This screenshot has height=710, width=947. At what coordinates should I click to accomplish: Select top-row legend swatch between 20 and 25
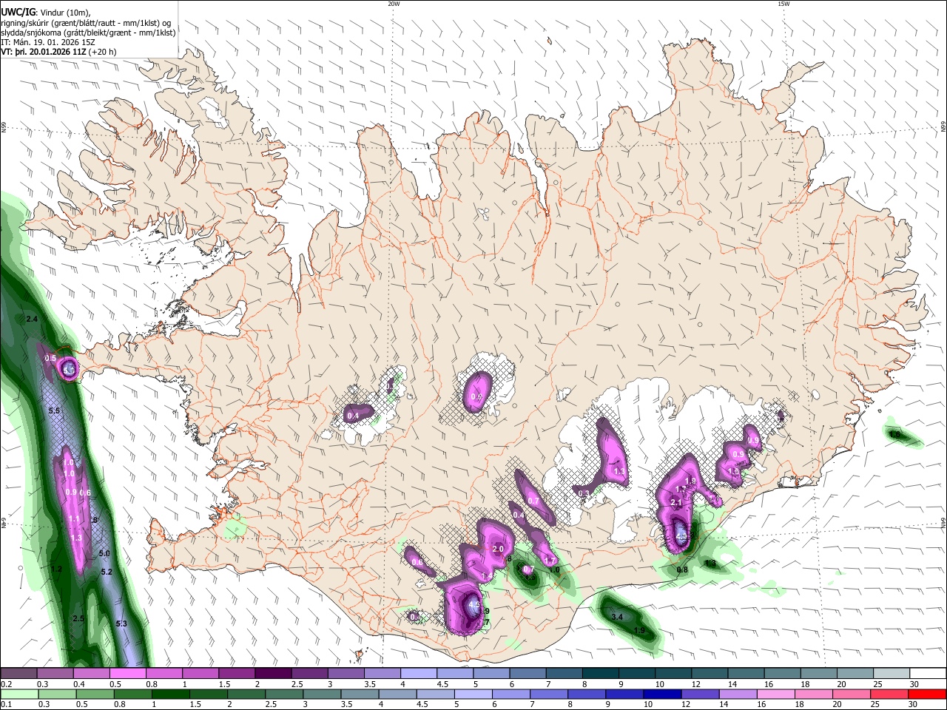coord(856,674)
